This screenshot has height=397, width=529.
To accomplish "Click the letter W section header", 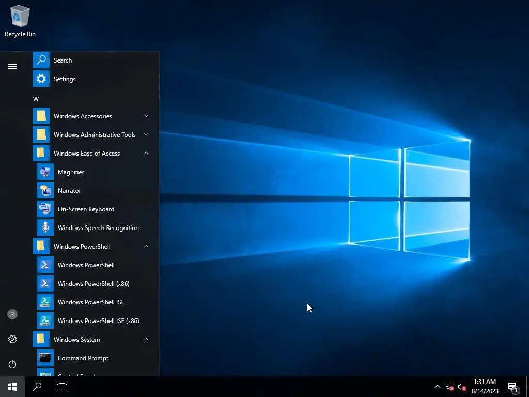I will [36, 99].
